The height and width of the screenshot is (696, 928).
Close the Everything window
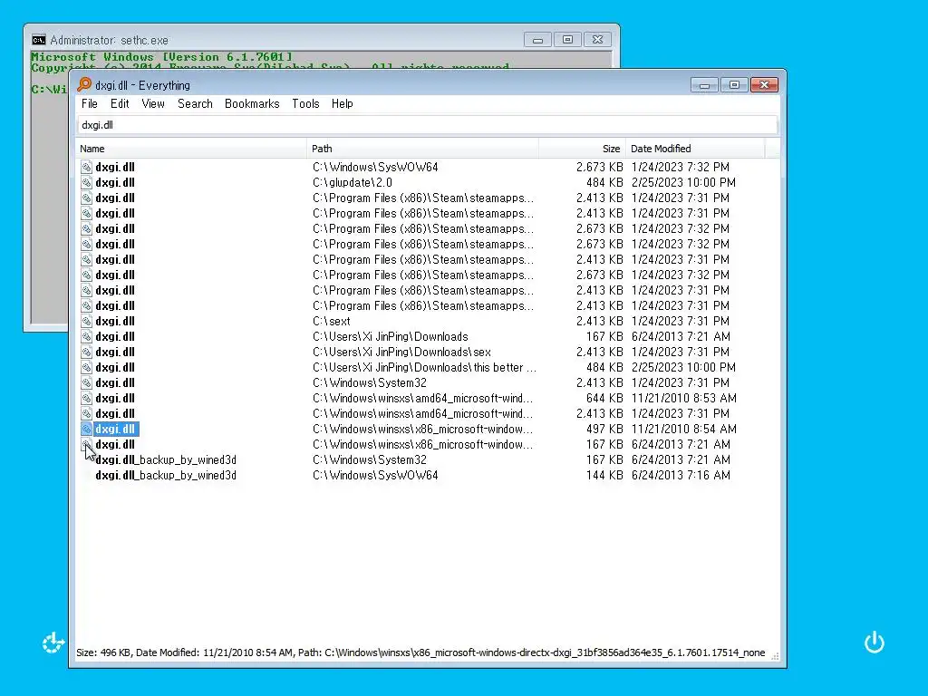(x=764, y=85)
